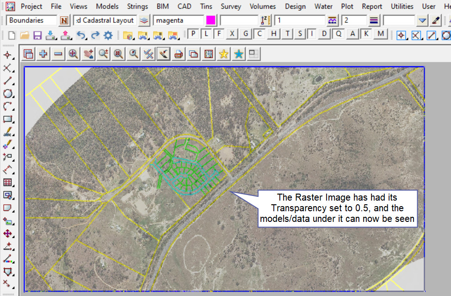
Task: Toggle the P snap button
Action: point(193,34)
